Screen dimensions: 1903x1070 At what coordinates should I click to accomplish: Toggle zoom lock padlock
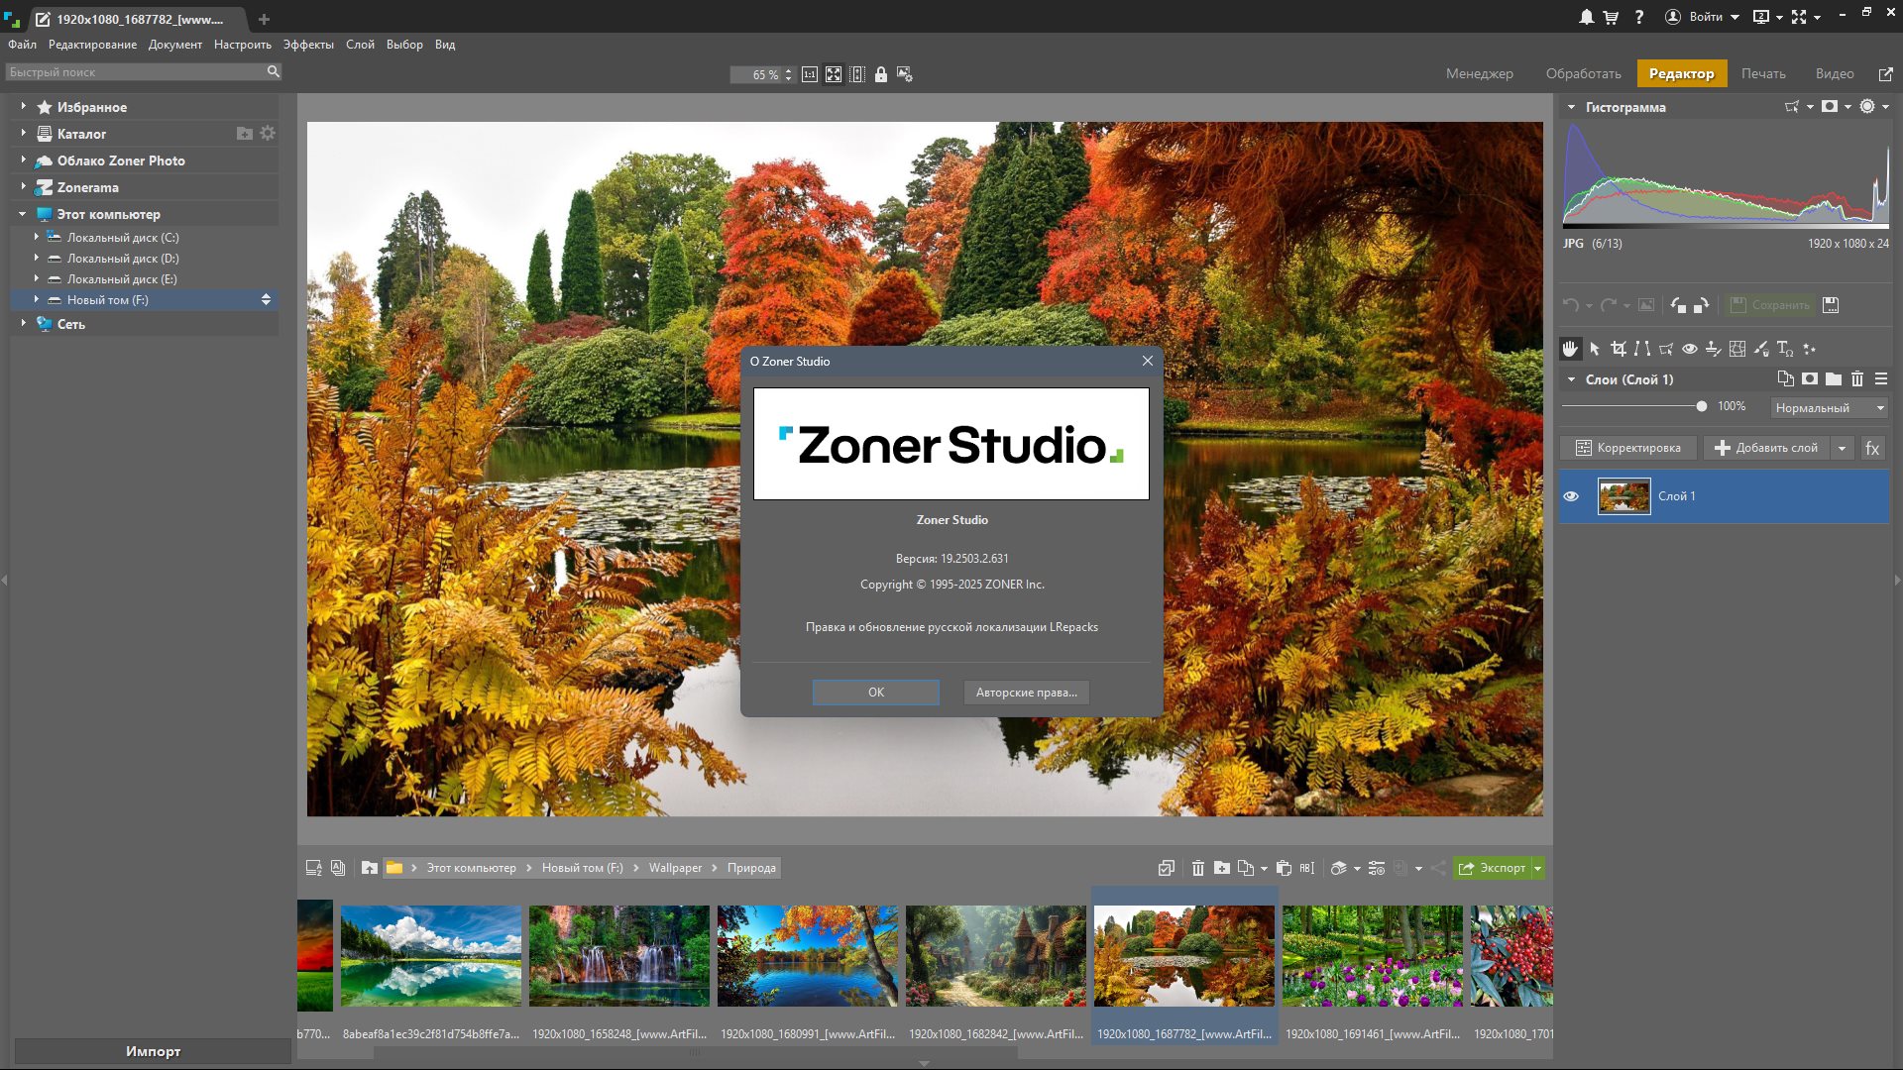coord(881,74)
